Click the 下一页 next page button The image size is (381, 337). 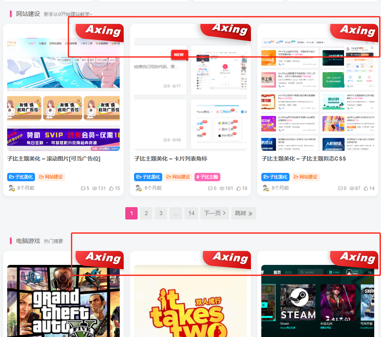click(x=215, y=213)
